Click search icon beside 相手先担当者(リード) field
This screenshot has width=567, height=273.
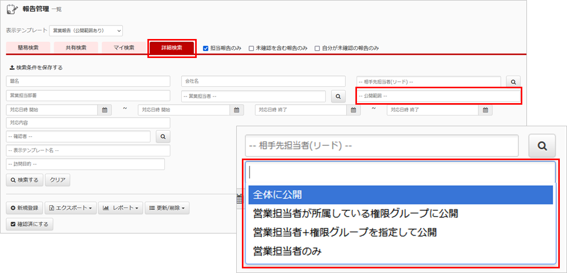[513, 82]
